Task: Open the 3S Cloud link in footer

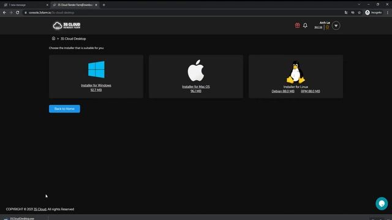Action: [x=40, y=209]
